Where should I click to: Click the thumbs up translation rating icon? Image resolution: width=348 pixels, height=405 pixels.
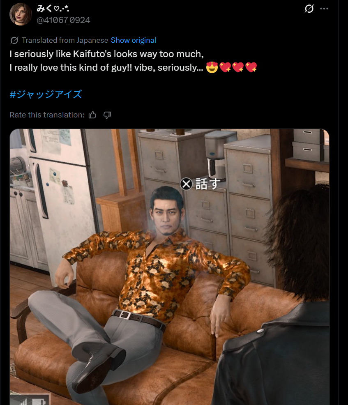click(x=92, y=115)
